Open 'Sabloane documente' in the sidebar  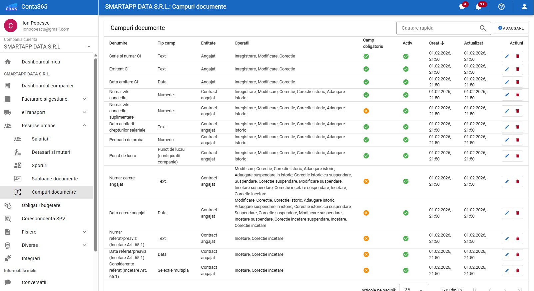click(55, 179)
